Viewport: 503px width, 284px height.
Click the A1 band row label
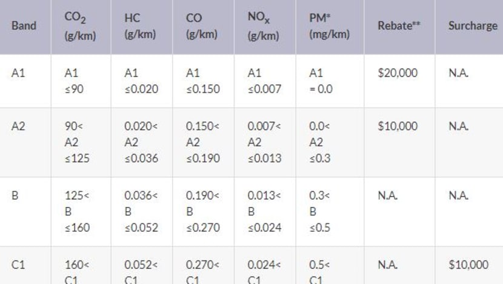coord(18,73)
